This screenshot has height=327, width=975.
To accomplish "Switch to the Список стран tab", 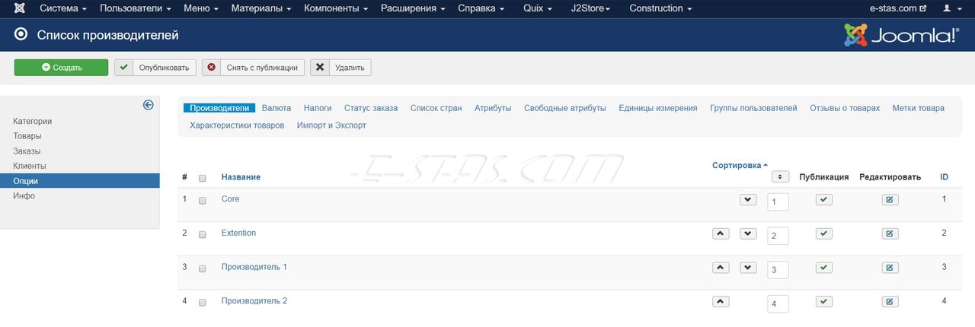I will click(436, 108).
